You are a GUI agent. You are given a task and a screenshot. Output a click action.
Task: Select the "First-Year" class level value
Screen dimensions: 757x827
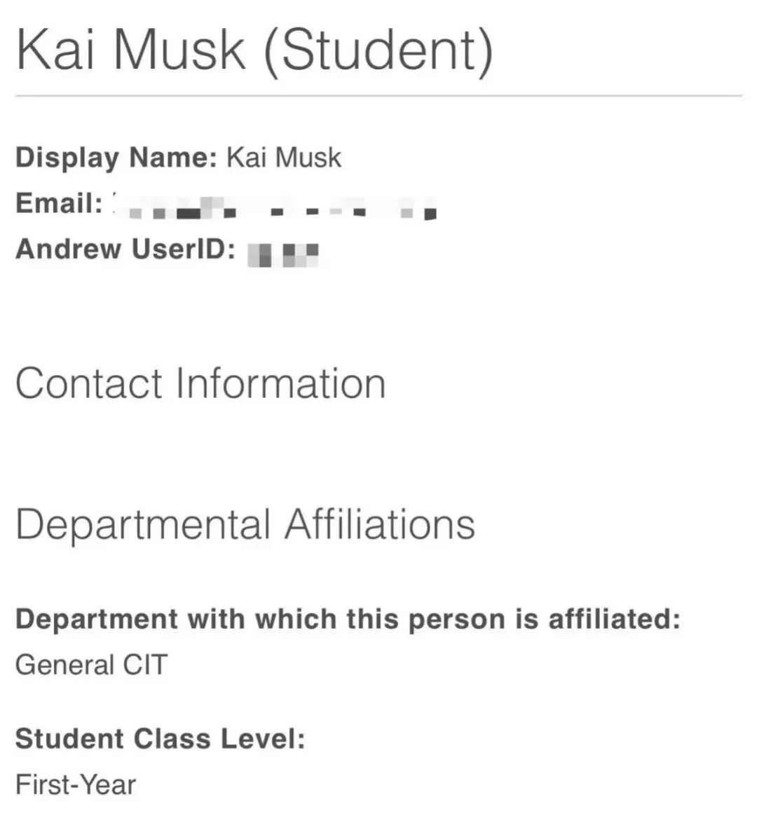coord(76,784)
